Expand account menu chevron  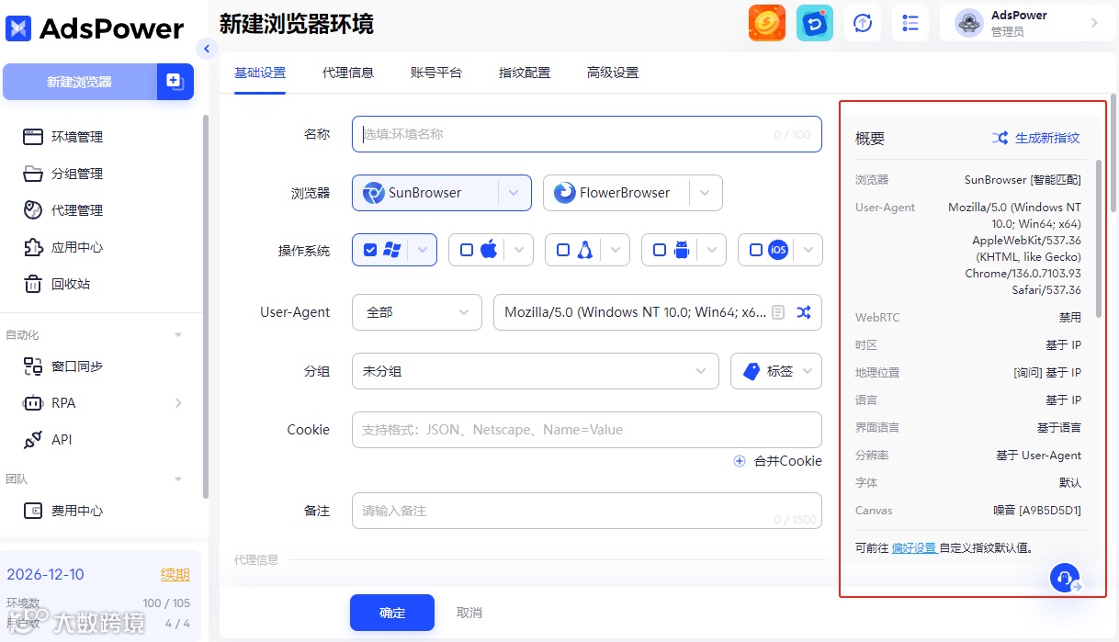(1094, 23)
